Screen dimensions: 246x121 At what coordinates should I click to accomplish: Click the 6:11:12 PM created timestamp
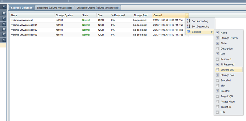tap(168, 35)
